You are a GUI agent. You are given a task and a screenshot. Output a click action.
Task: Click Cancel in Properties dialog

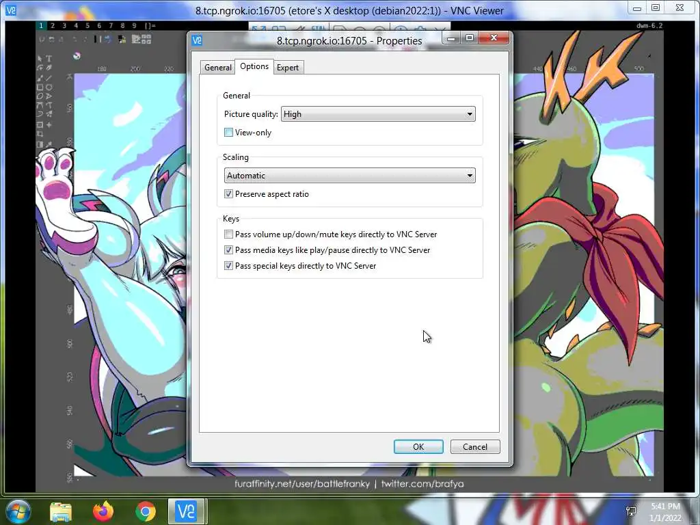pos(475,447)
